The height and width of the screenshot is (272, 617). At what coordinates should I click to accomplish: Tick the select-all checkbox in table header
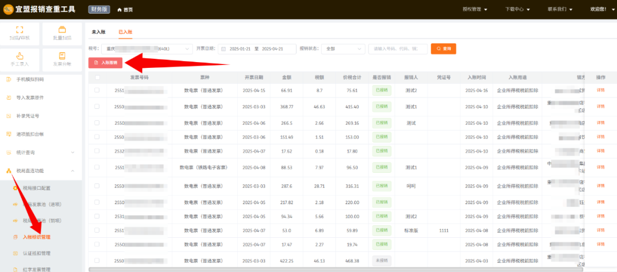tap(97, 78)
